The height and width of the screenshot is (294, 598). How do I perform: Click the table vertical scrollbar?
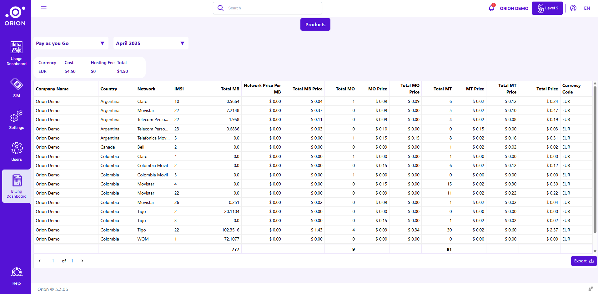click(x=595, y=160)
